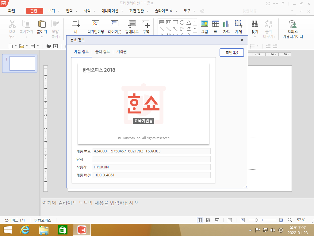The height and width of the screenshot is (236, 314).
Task: Select the rectangle shape in gallery
Action: point(175,22)
